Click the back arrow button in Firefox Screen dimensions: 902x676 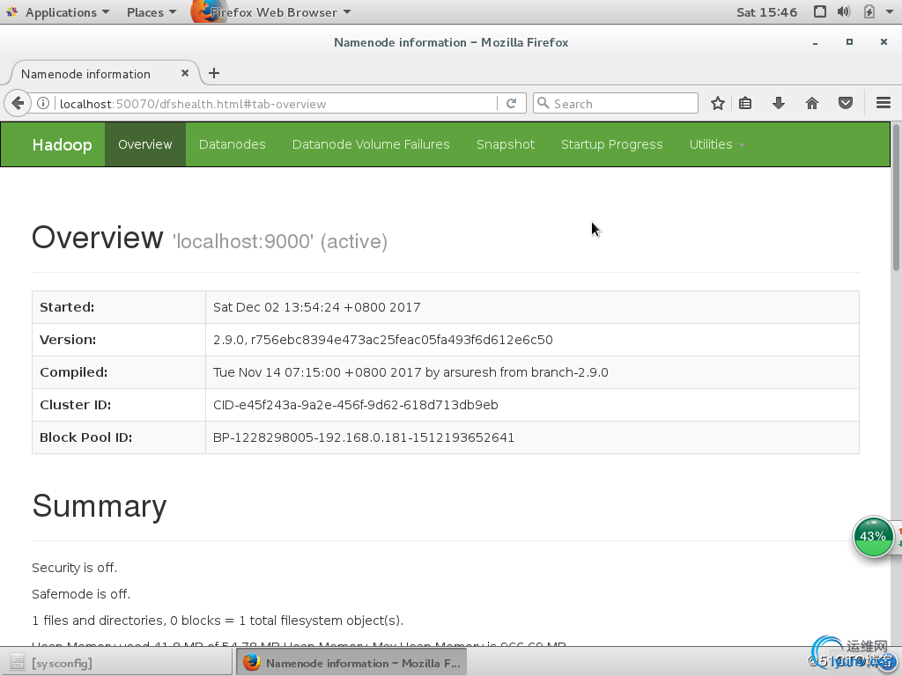[18, 104]
